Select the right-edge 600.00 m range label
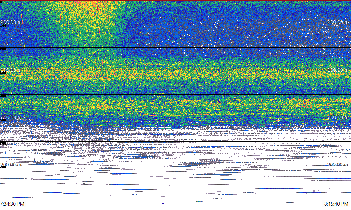This screenshot has height=210, width=351. coord(338,70)
